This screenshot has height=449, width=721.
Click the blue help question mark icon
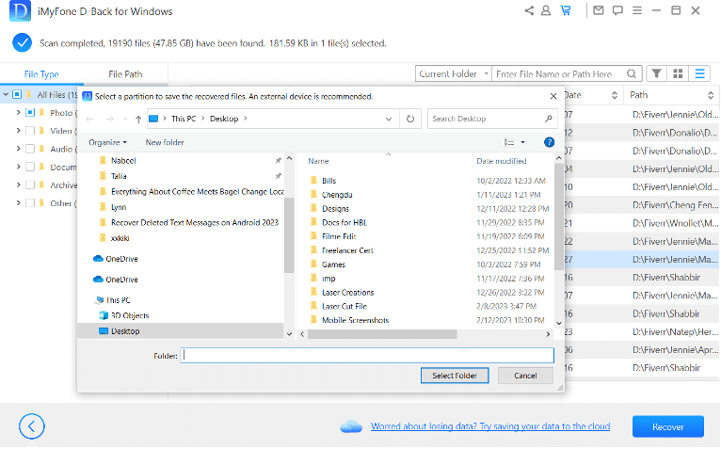point(549,142)
